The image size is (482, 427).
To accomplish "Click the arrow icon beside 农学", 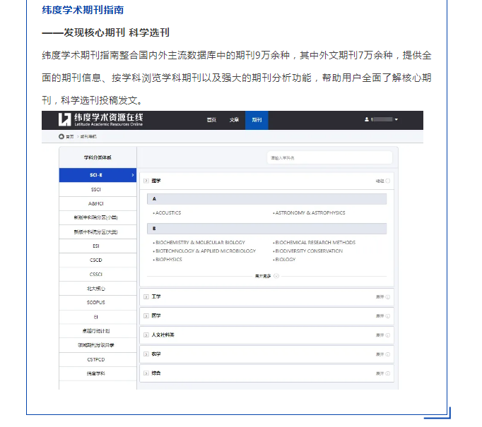I will click(x=146, y=354).
